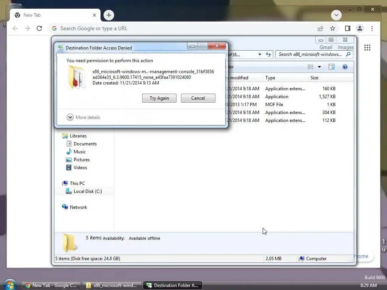Open Pictures library in navigation pane
Image resolution: width=387 pixels, height=290 pixels.
[x=82, y=160]
